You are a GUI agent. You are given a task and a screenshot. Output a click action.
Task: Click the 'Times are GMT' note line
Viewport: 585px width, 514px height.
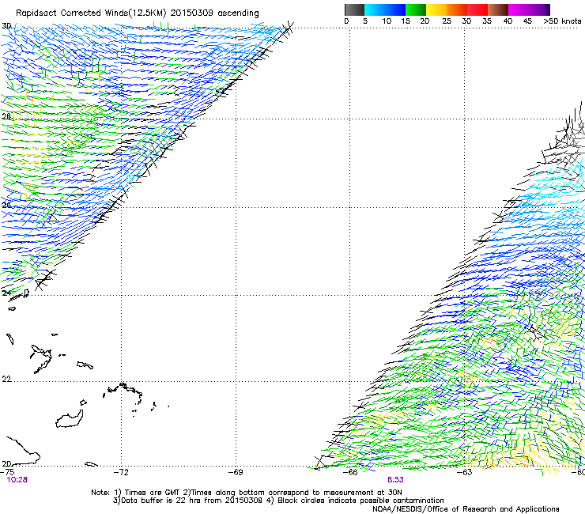click(x=247, y=493)
